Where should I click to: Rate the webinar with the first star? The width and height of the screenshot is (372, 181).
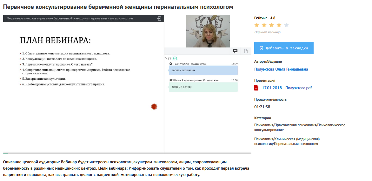257,25
